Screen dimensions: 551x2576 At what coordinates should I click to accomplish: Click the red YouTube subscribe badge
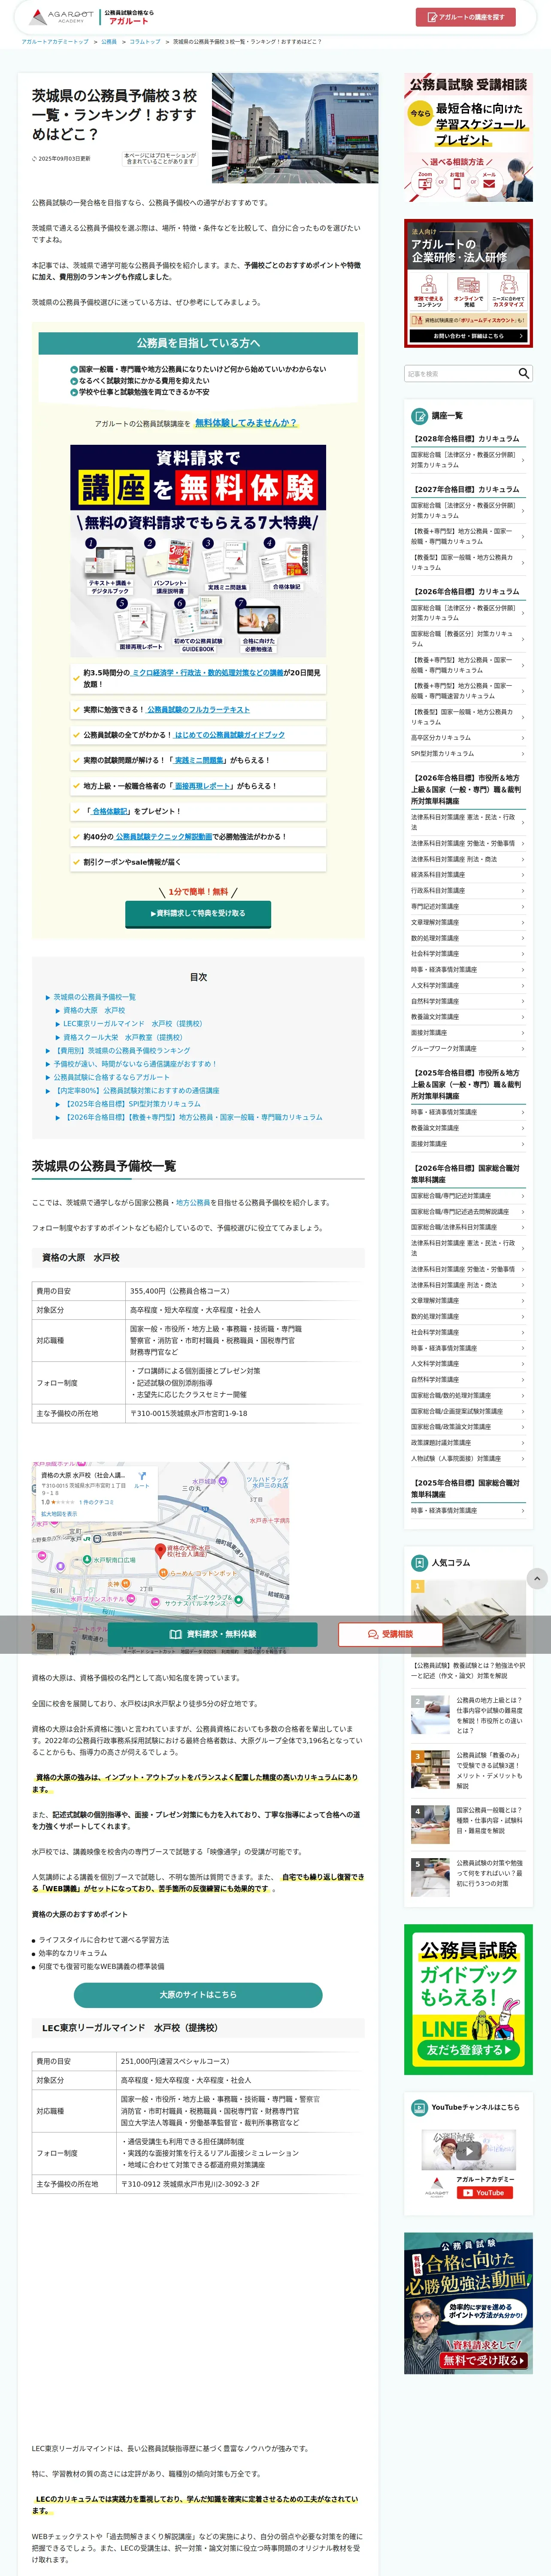(485, 2194)
